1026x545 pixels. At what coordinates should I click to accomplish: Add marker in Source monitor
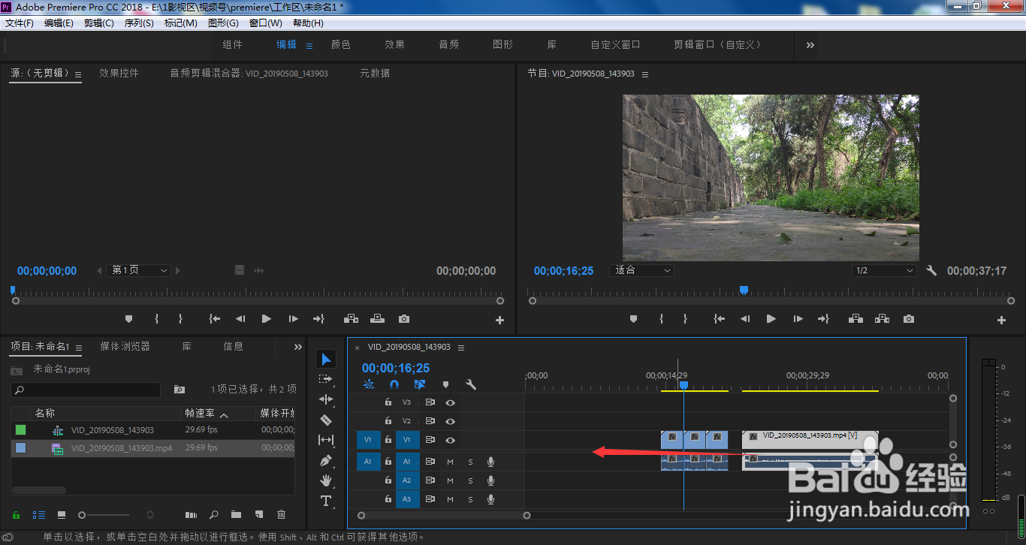(128, 319)
